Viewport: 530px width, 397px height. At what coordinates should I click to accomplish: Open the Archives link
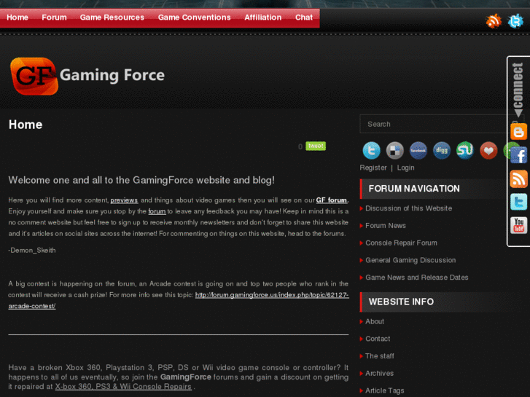pyautogui.click(x=379, y=374)
